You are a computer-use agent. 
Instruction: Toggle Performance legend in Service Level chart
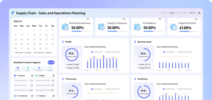pyautogui.click(x=169, y=52)
